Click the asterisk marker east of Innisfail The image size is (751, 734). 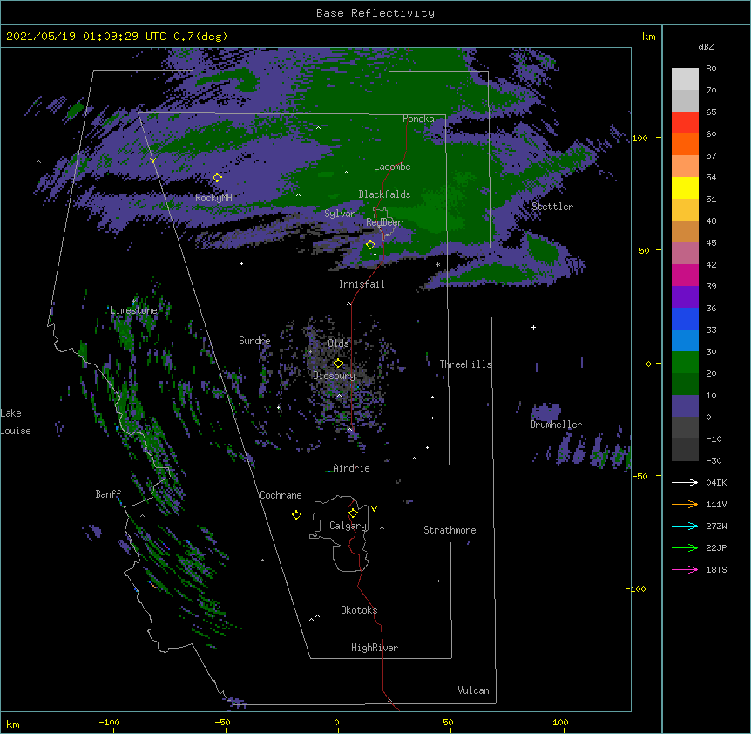tap(437, 264)
